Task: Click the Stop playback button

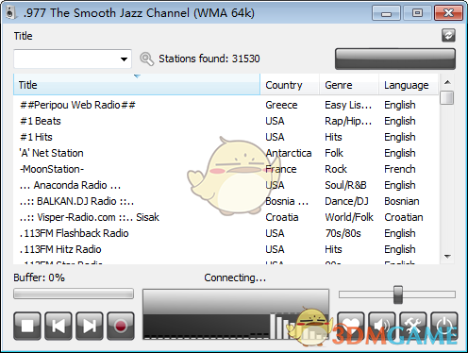Action: 27,326
